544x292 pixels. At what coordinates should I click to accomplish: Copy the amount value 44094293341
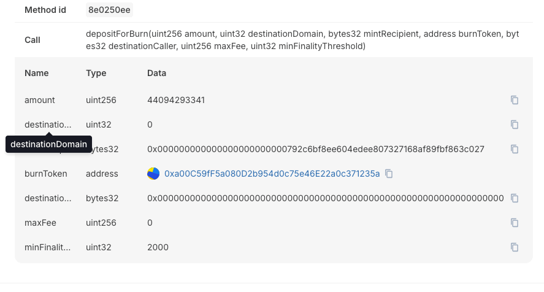(x=515, y=100)
